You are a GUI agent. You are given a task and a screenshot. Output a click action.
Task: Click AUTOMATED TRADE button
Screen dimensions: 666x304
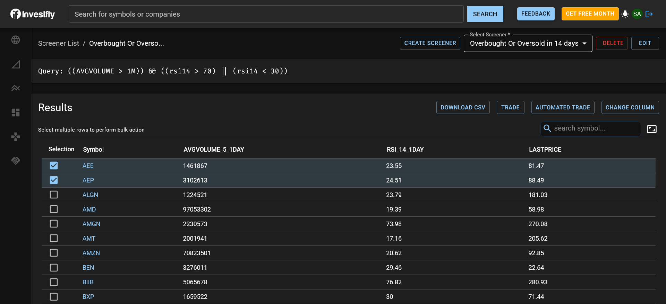[x=563, y=107]
